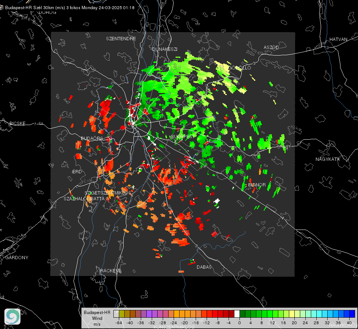Pick the rightmost dark blue legend swatch
Screen dimensions: 358x329
click(352, 314)
